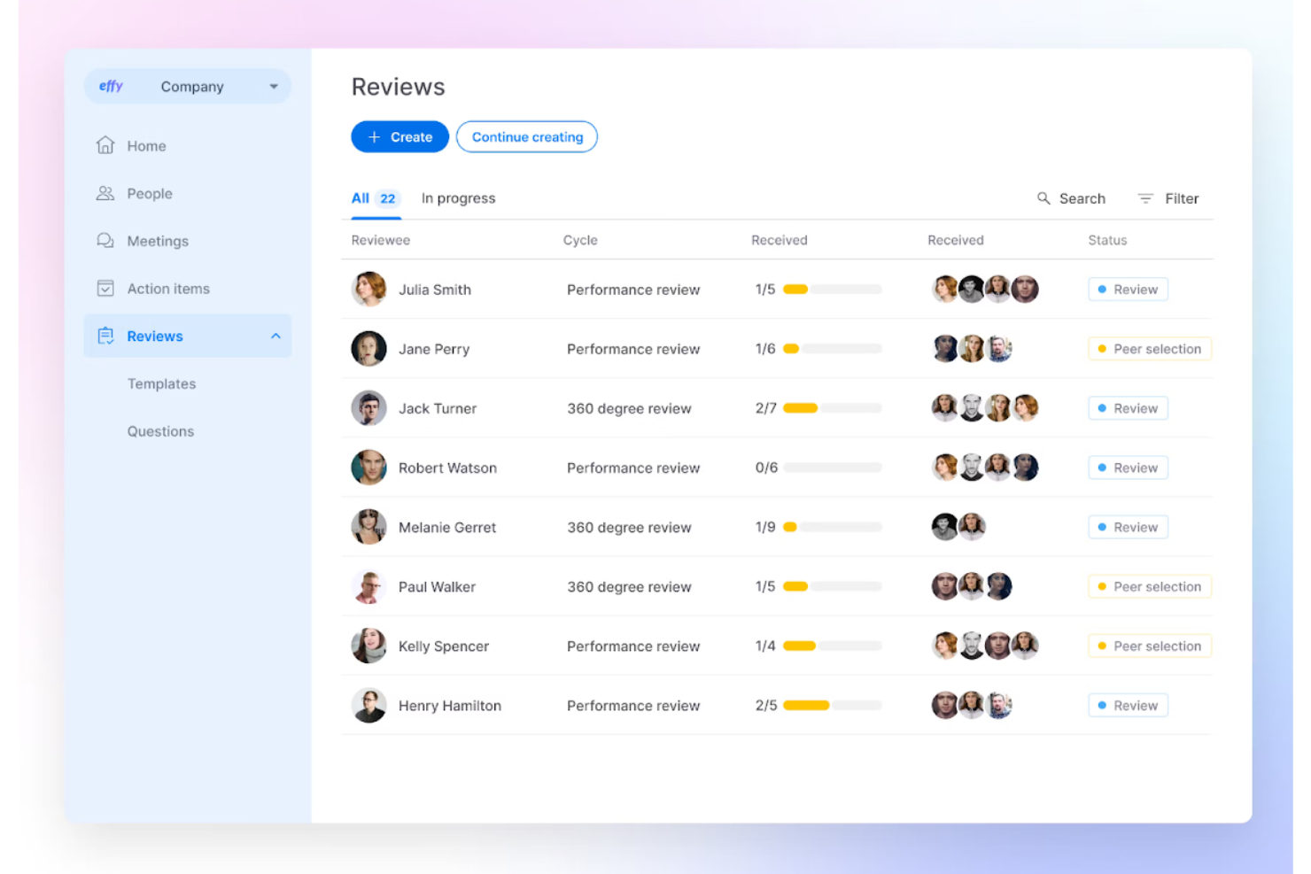
Task: Click Robert Watson's avatar
Action: click(368, 468)
